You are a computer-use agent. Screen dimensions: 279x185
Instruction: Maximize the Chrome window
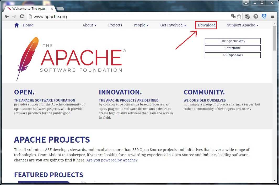point(262,3)
